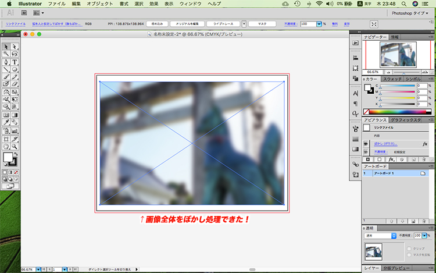Open macOS Spotlight search icon

pyautogui.click(x=404, y=3)
